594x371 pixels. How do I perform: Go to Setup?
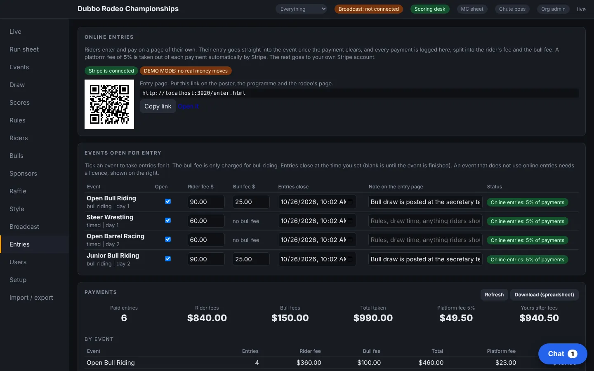35,280
